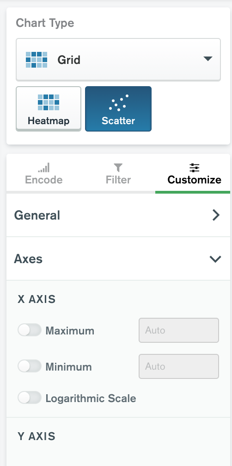Select the Heatmap chart button
Viewport: 232px width, 466px height.
click(x=49, y=108)
